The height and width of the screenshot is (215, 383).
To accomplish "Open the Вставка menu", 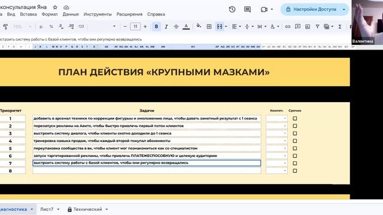I will [x=28, y=14].
